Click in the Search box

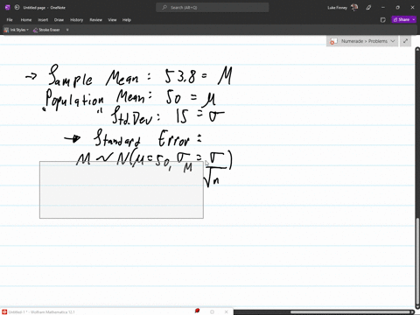[213, 8]
